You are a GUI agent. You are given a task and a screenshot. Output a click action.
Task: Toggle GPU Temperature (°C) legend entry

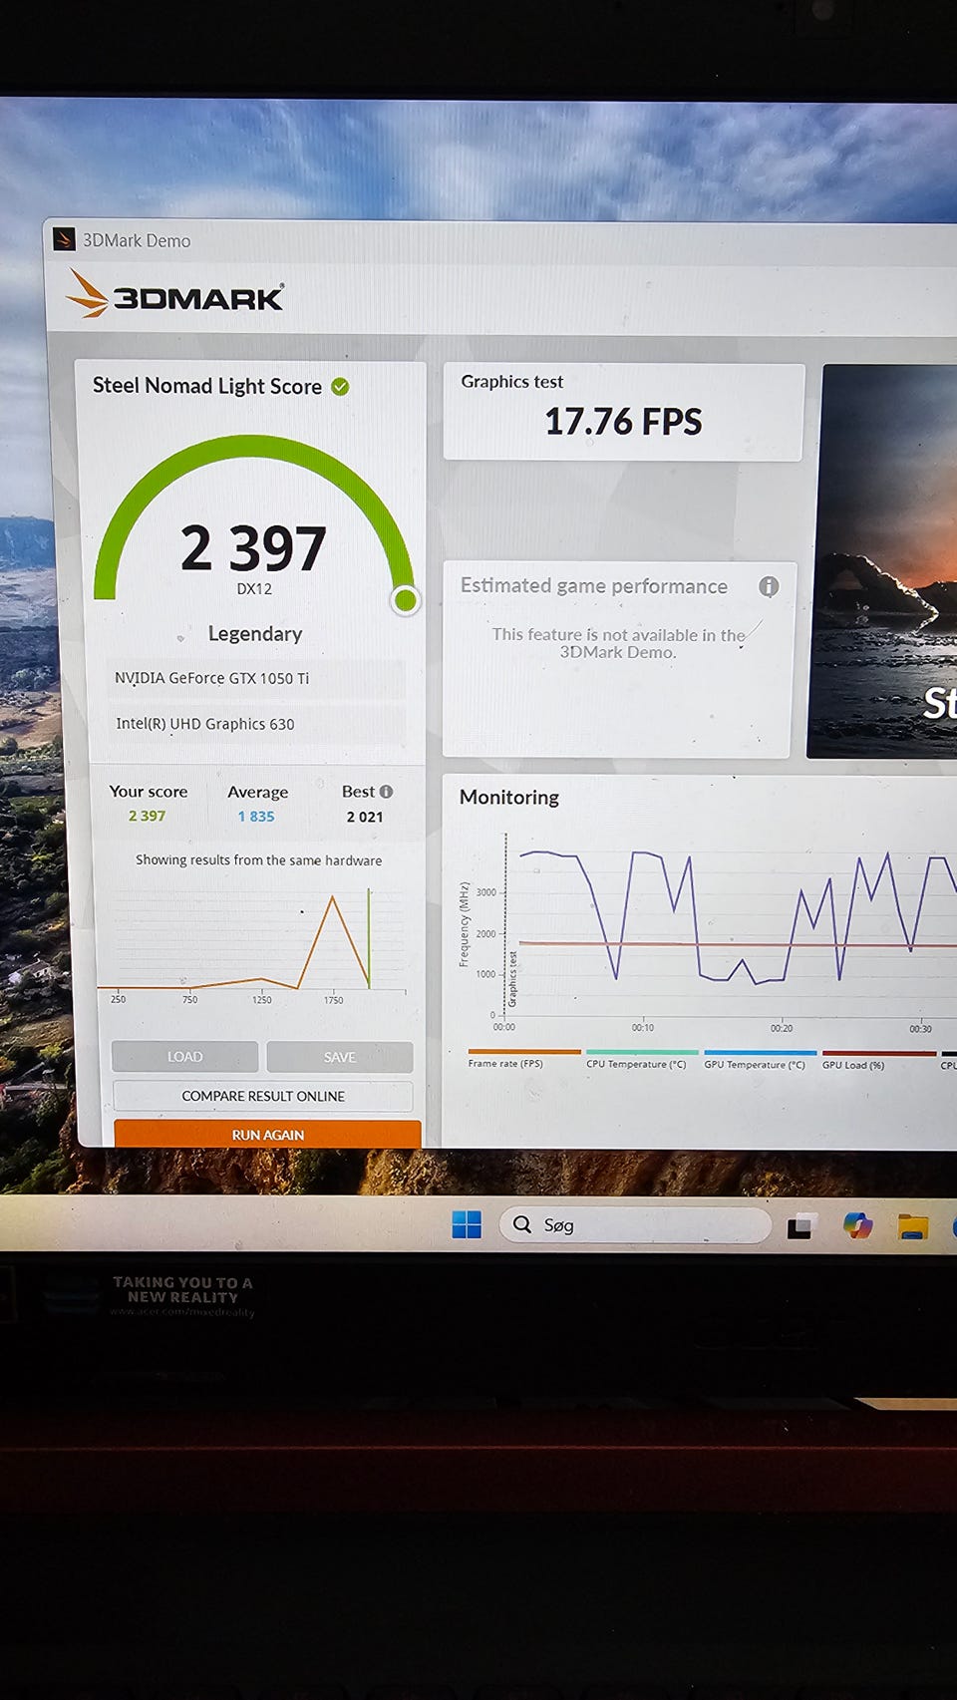(759, 1061)
